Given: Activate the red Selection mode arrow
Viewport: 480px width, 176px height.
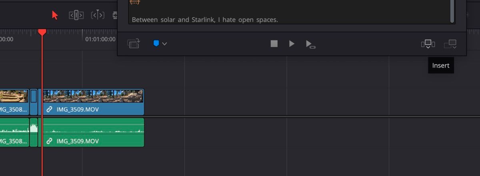Looking at the screenshot, I should pos(55,15).
